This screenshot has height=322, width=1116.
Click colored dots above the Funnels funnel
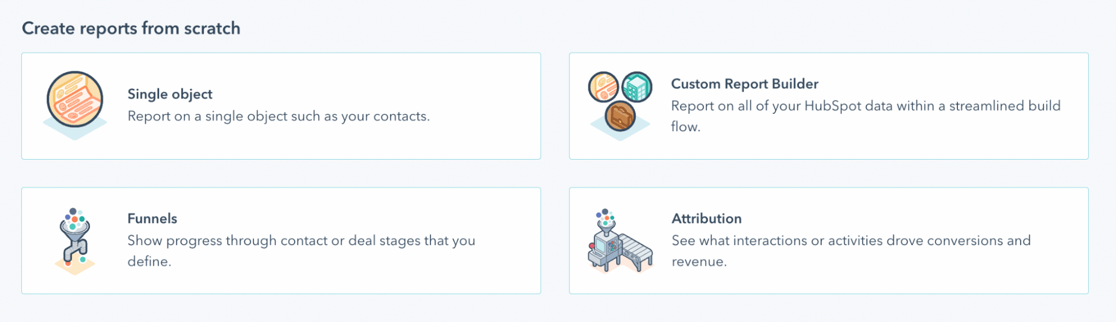pos(75,216)
